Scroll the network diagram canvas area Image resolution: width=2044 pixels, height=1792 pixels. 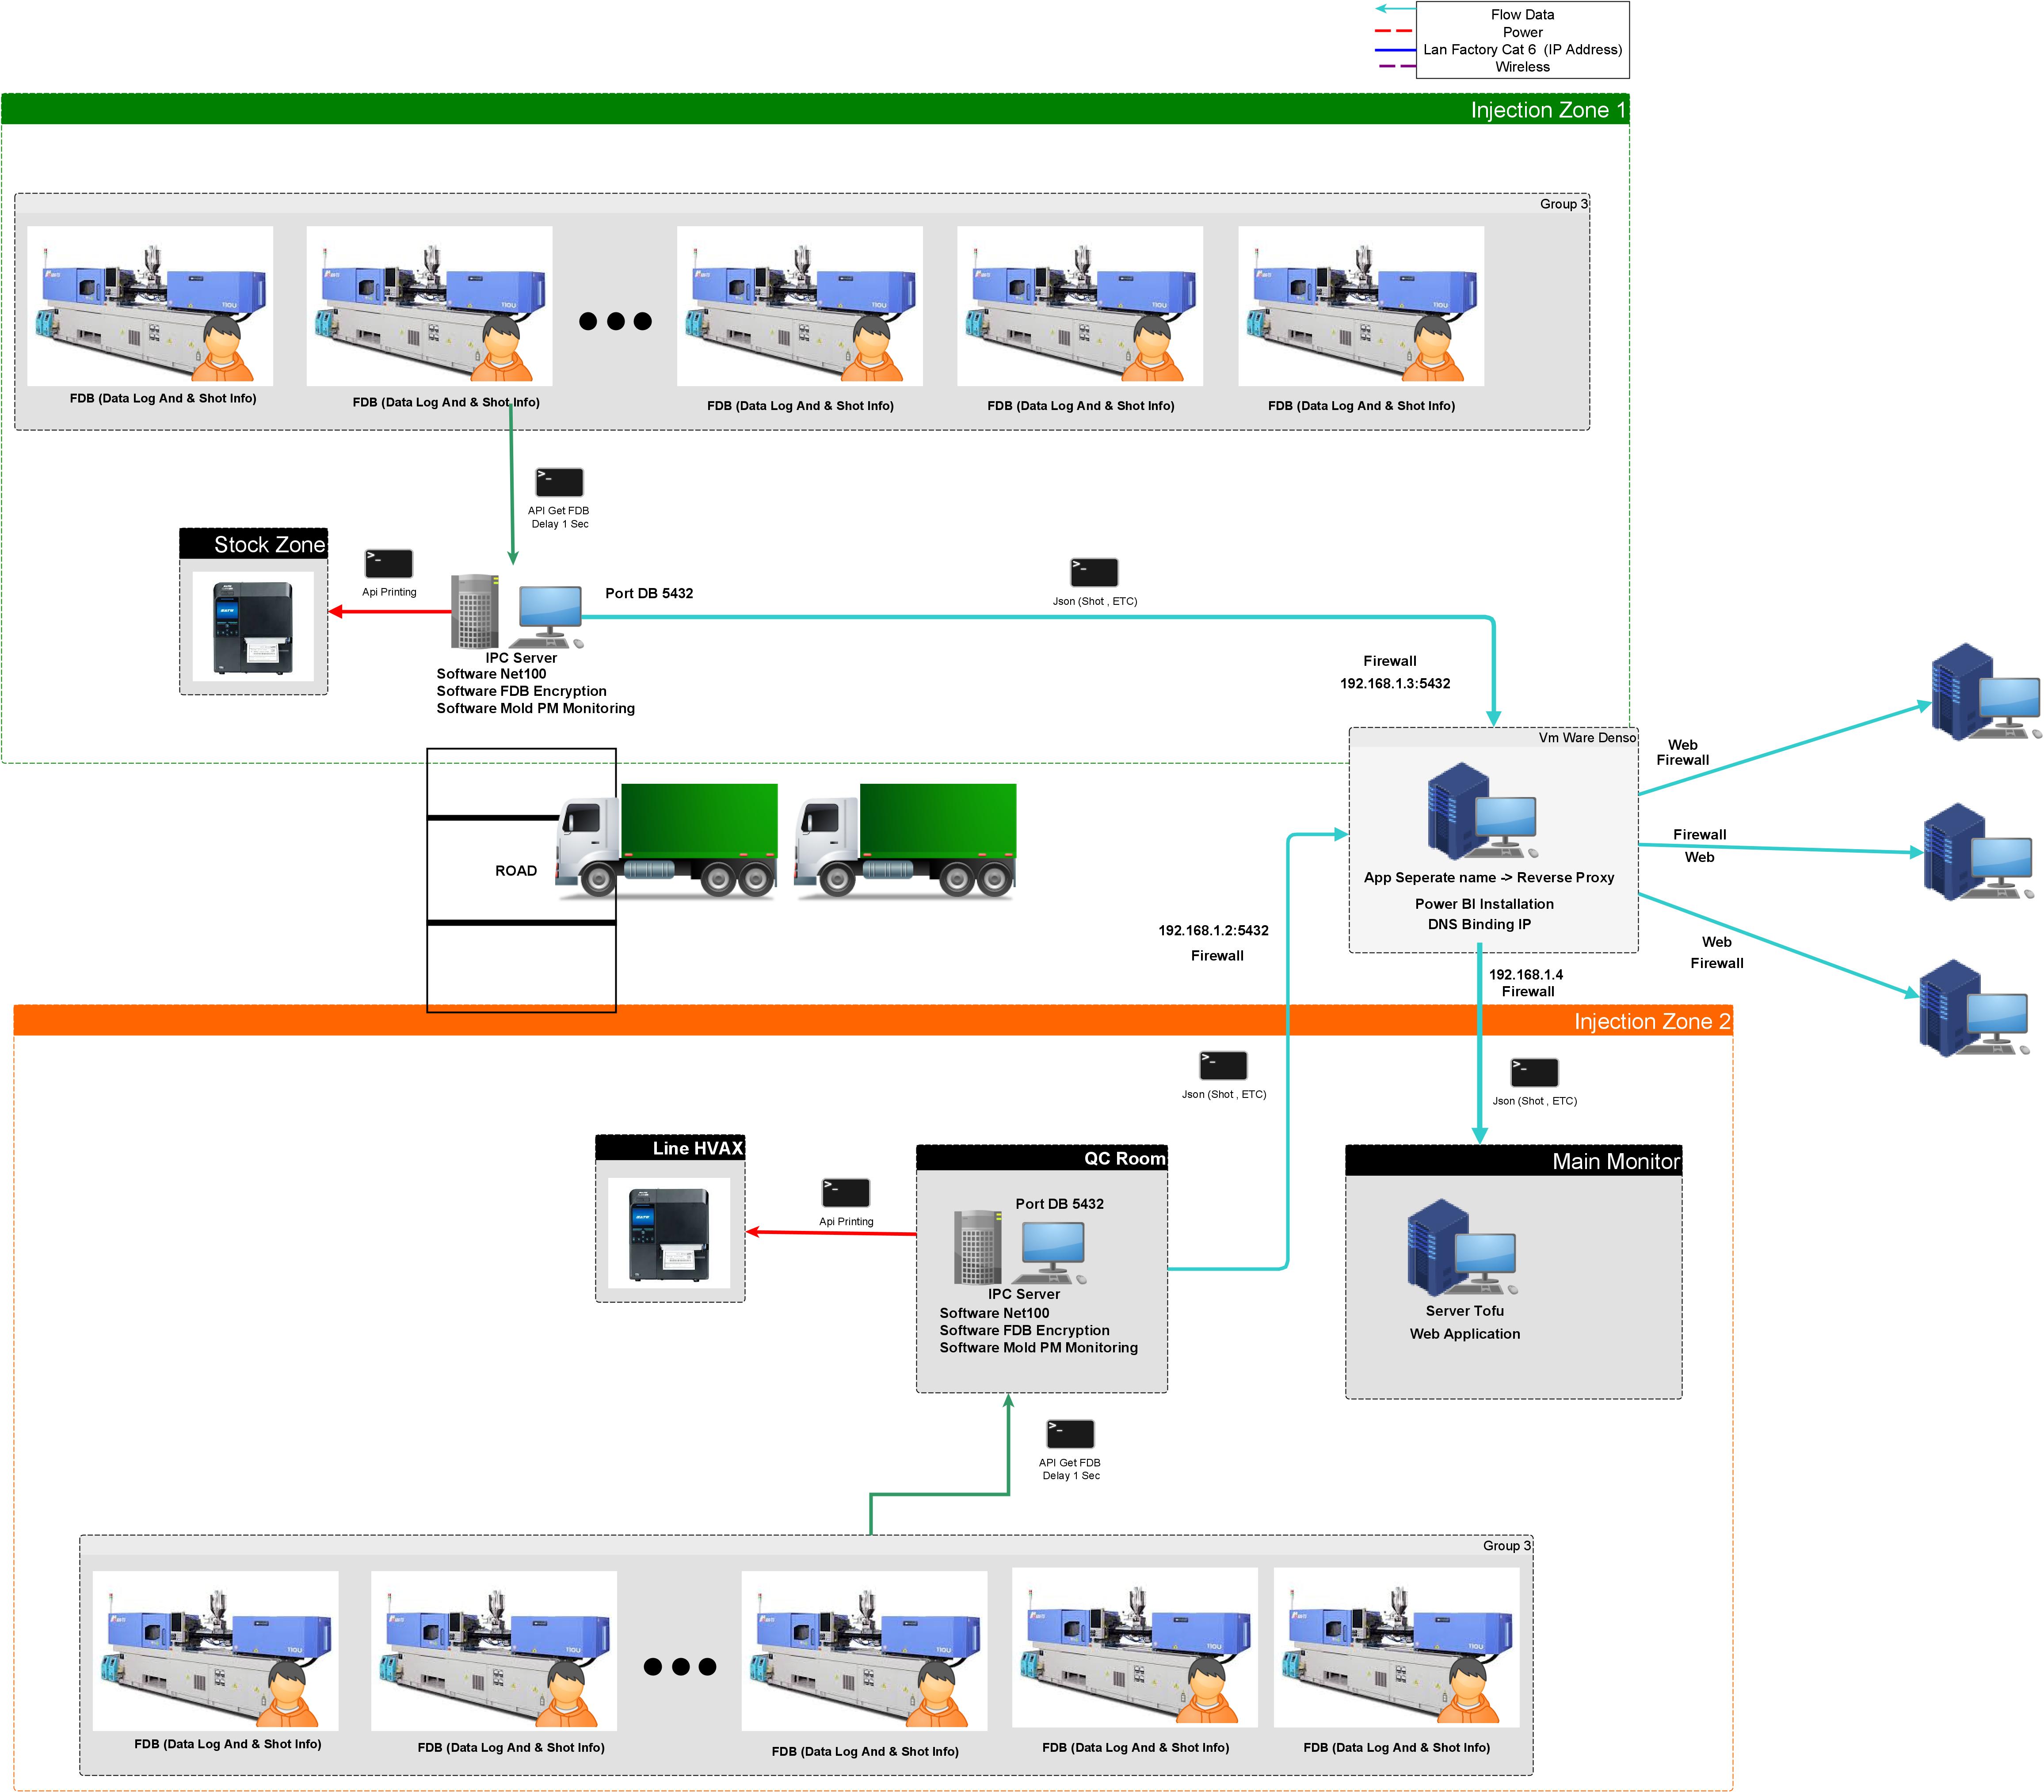pyautogui.click(x=1022, y=896)
